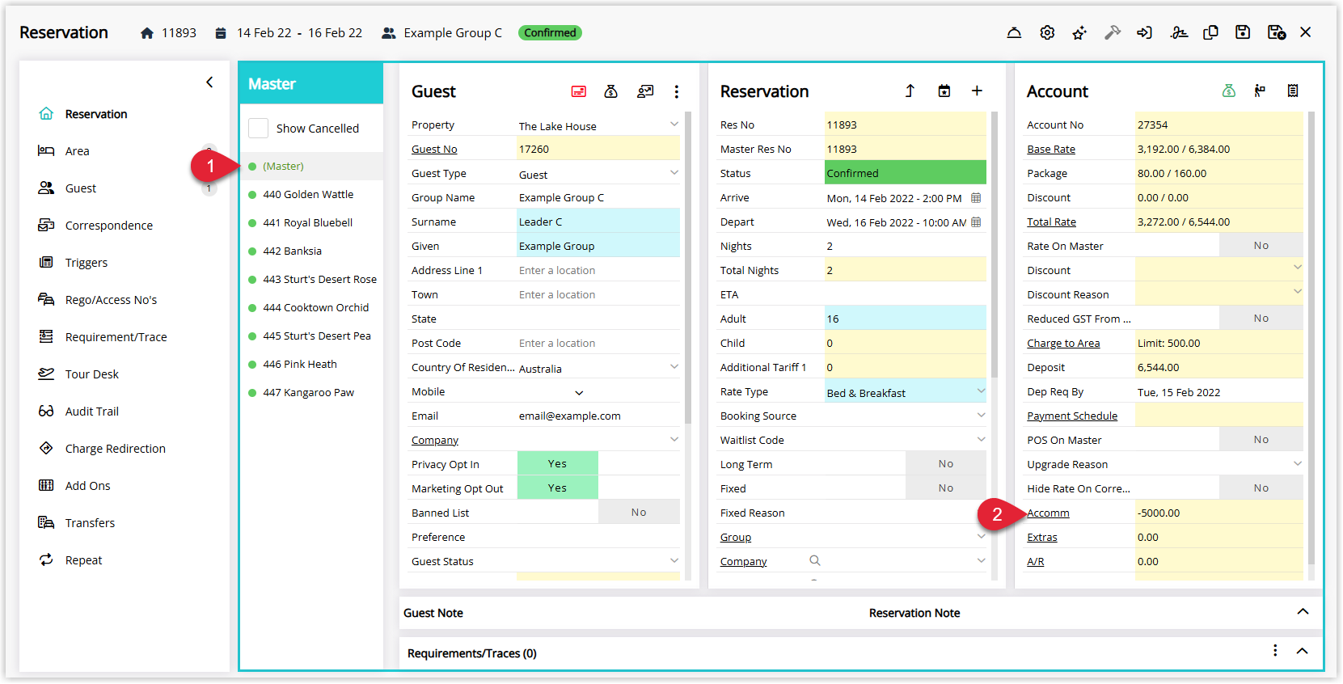This screenshot has height=684, width=1343.
Task: Open the Upgrade Reason dropdown
Action: [1297, 464]
